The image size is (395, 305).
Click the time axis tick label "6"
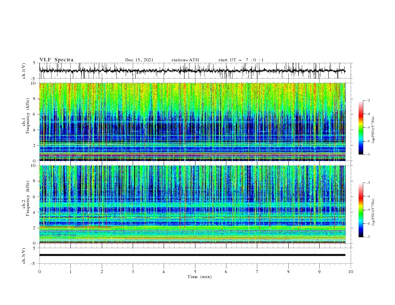226,272
